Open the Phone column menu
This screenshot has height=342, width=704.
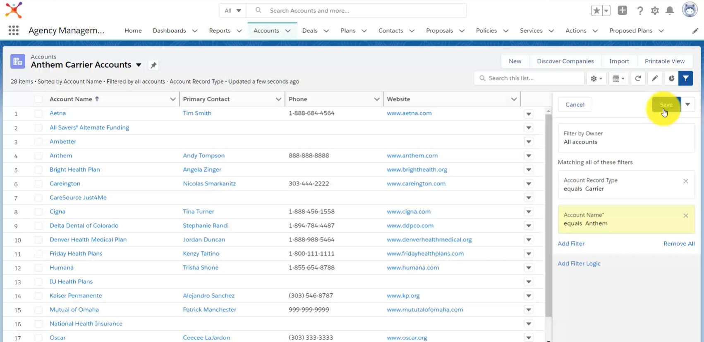tap(377, 99)
